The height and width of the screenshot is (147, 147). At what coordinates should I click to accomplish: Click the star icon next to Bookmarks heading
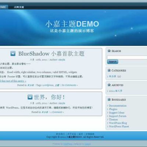(109, 99)
